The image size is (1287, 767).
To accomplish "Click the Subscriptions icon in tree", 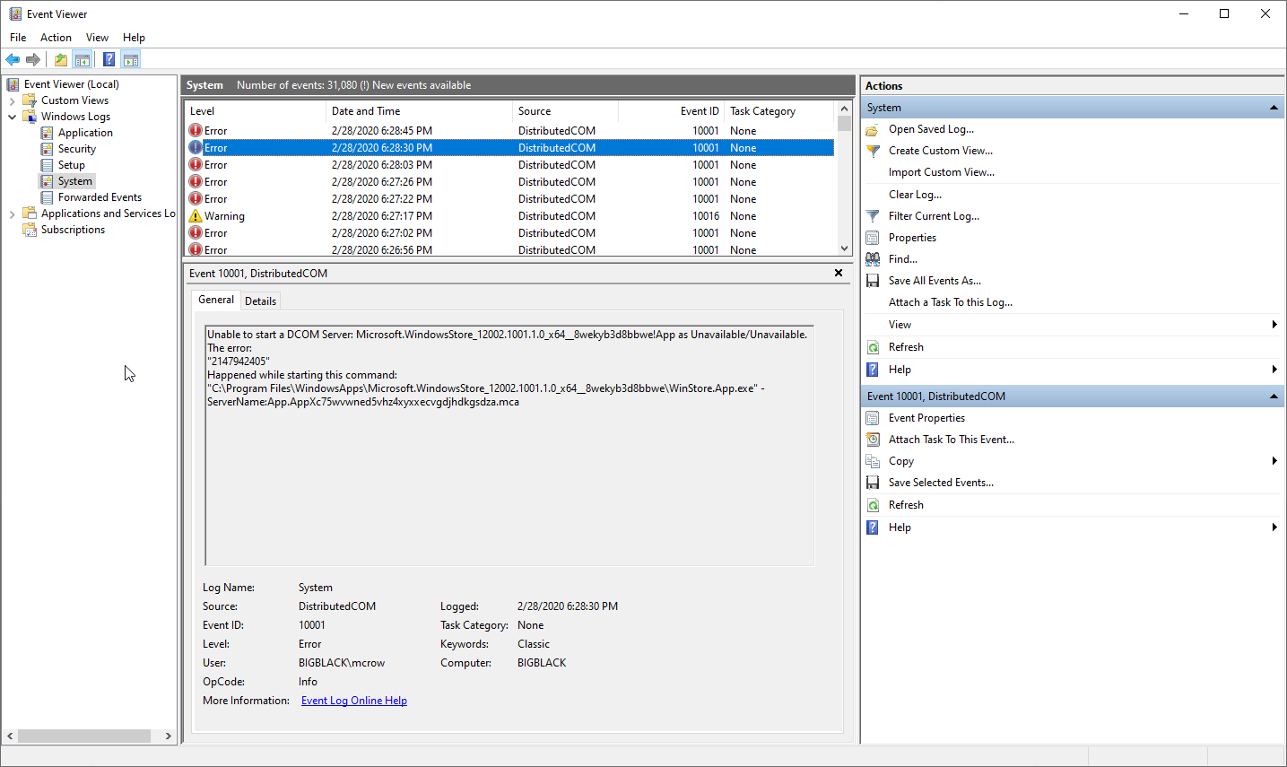I will tap(30, 230).
